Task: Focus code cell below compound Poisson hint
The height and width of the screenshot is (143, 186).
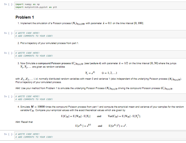Action: (100, 98)
